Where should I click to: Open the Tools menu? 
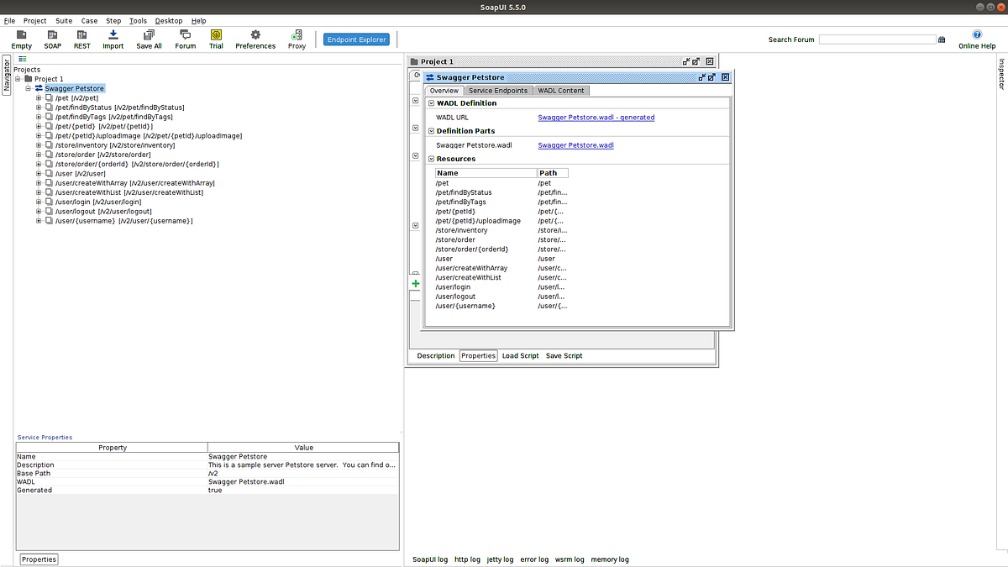tap(138, 20)
